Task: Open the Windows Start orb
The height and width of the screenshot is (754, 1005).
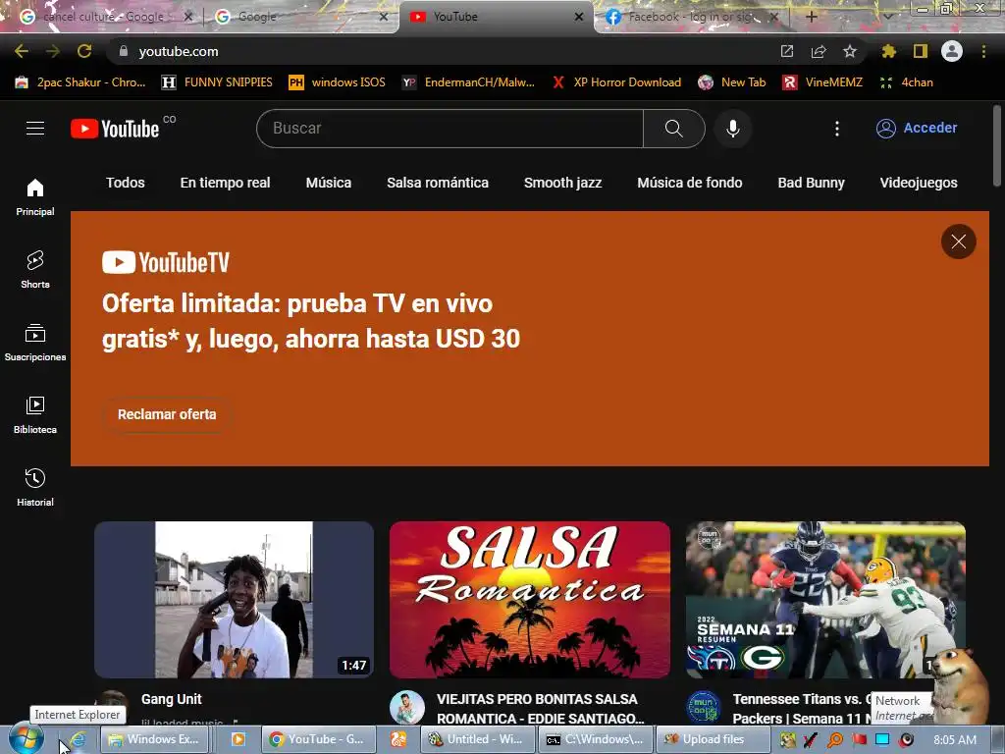Action: pos(26,739)
